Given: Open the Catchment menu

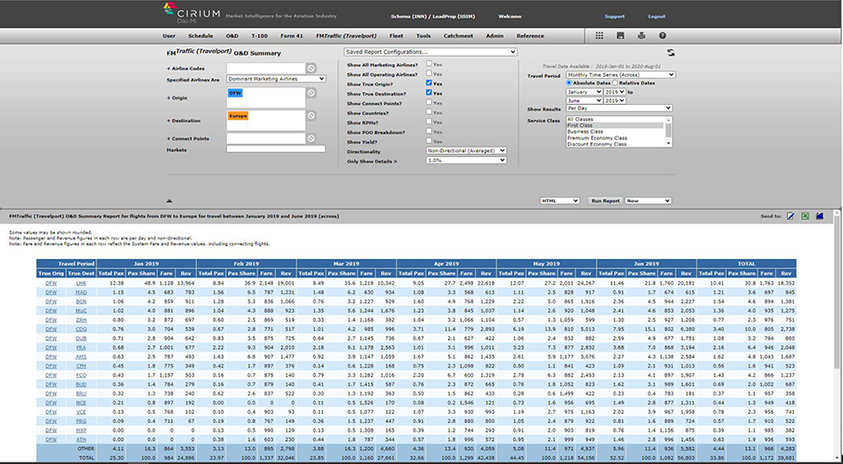Looking at the screenshot, I should [x=457, y=35].
